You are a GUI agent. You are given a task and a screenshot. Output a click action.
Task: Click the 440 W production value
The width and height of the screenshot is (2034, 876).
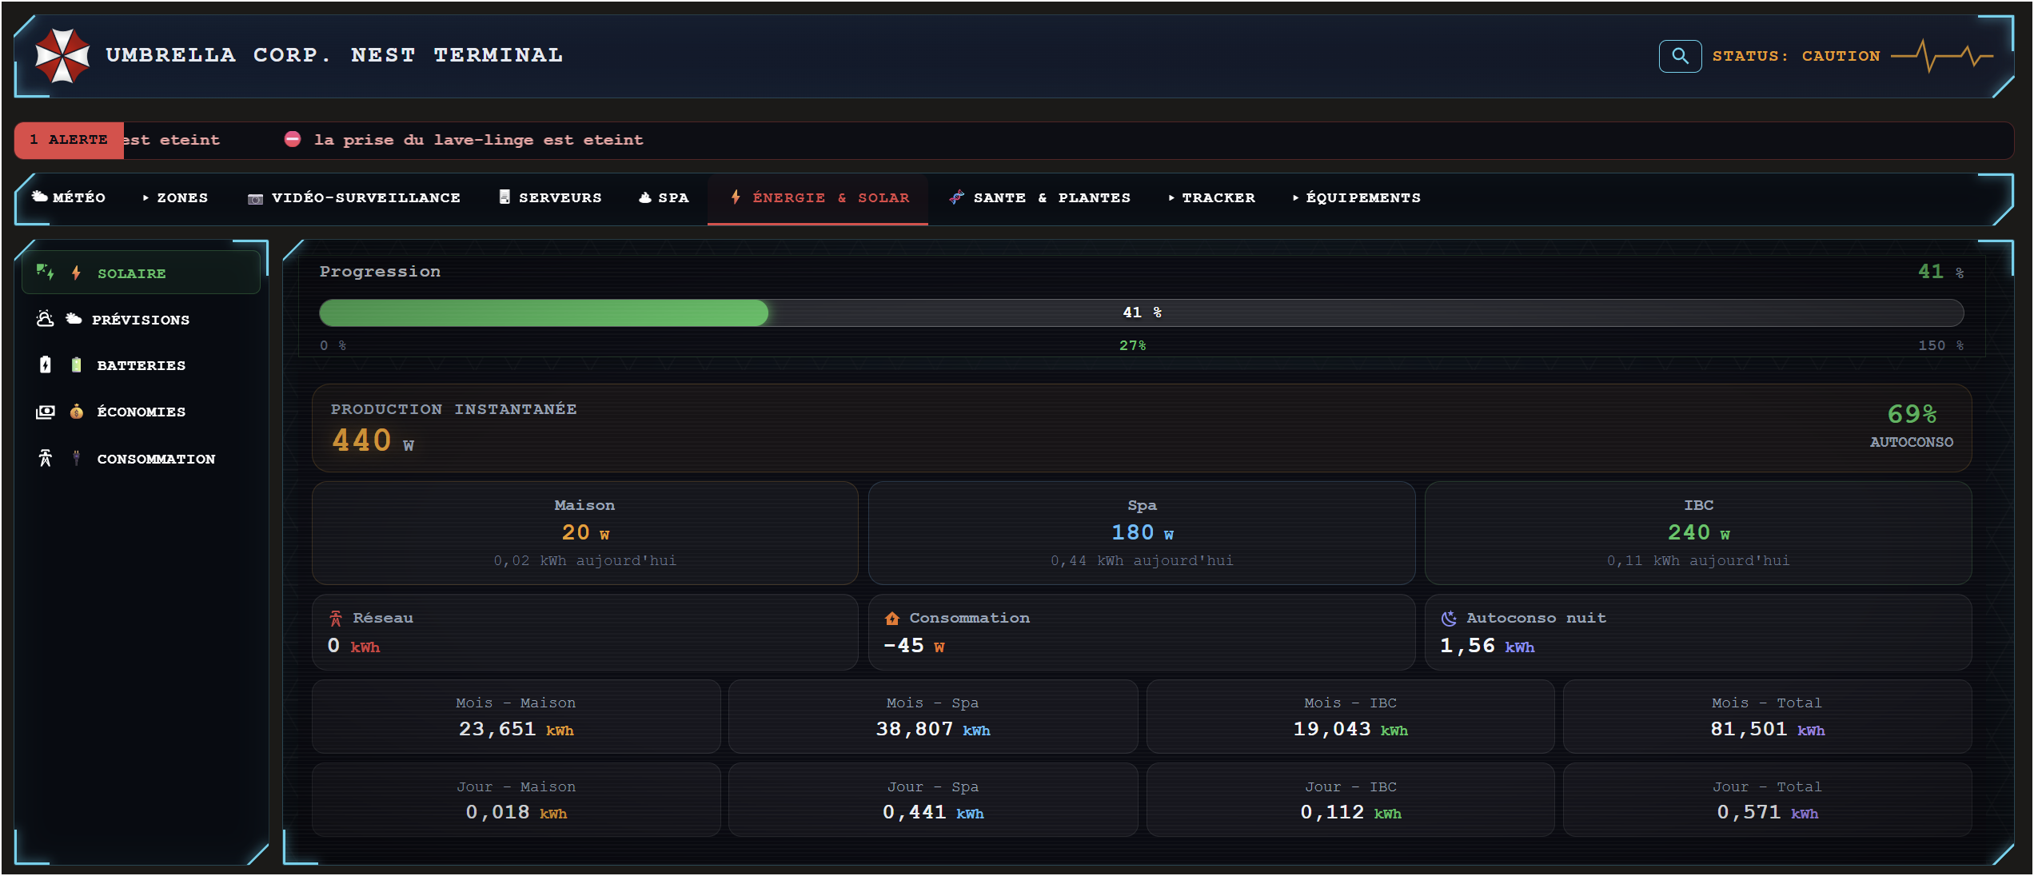click(373, 440)
